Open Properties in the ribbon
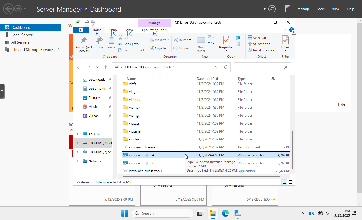Image resolution: width=362 pixels, height=220 pixels. [x=226, y=40]
